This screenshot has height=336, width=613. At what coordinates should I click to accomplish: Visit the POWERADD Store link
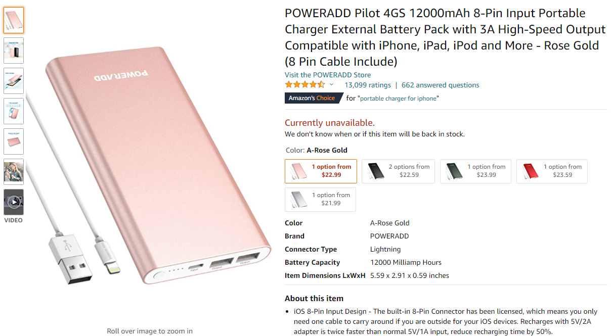click(328, 75)
